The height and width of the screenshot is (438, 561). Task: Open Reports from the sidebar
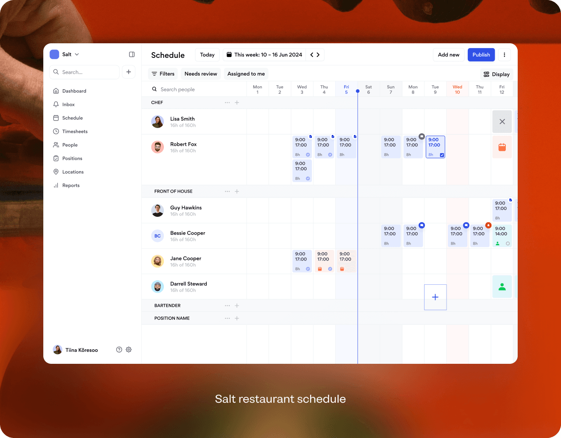[71, 185]
